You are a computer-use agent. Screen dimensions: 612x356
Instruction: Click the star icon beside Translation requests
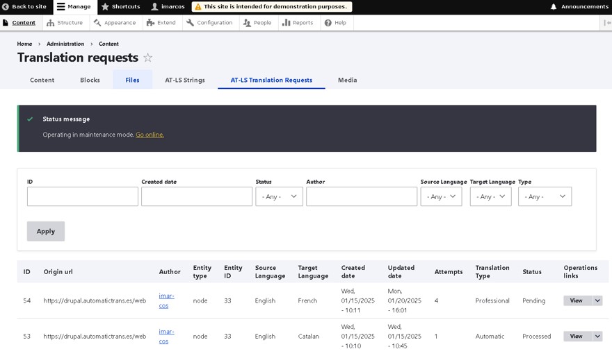pyautogui.click(x=147, y=58)
